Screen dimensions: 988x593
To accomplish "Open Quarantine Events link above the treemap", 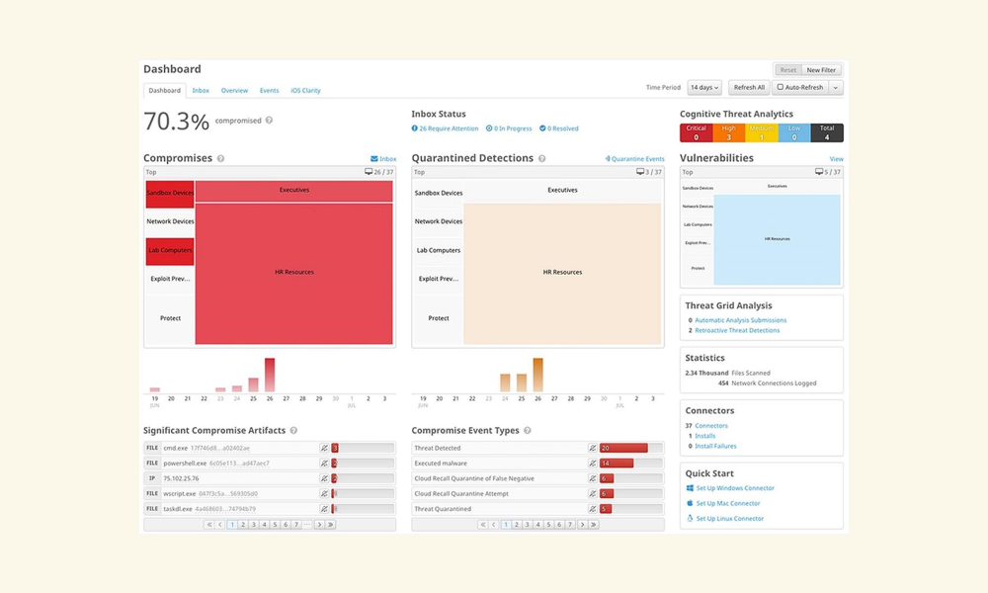I will point(634,159).
